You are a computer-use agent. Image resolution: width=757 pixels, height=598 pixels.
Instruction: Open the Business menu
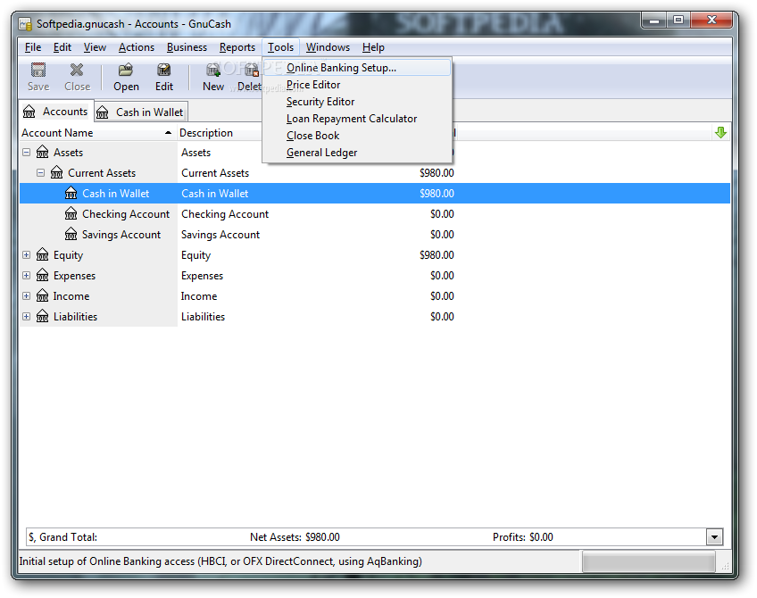coord(187,47)
